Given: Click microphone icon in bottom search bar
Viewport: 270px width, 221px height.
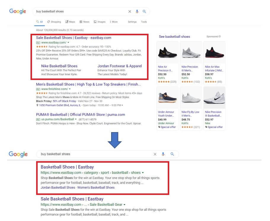Looking at the screenshot, I should pyautogui.click(x=163, y=154).
